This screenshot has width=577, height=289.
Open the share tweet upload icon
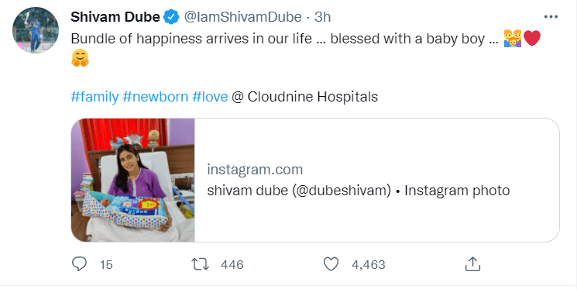pyautogui.click(x=472, y=264)
